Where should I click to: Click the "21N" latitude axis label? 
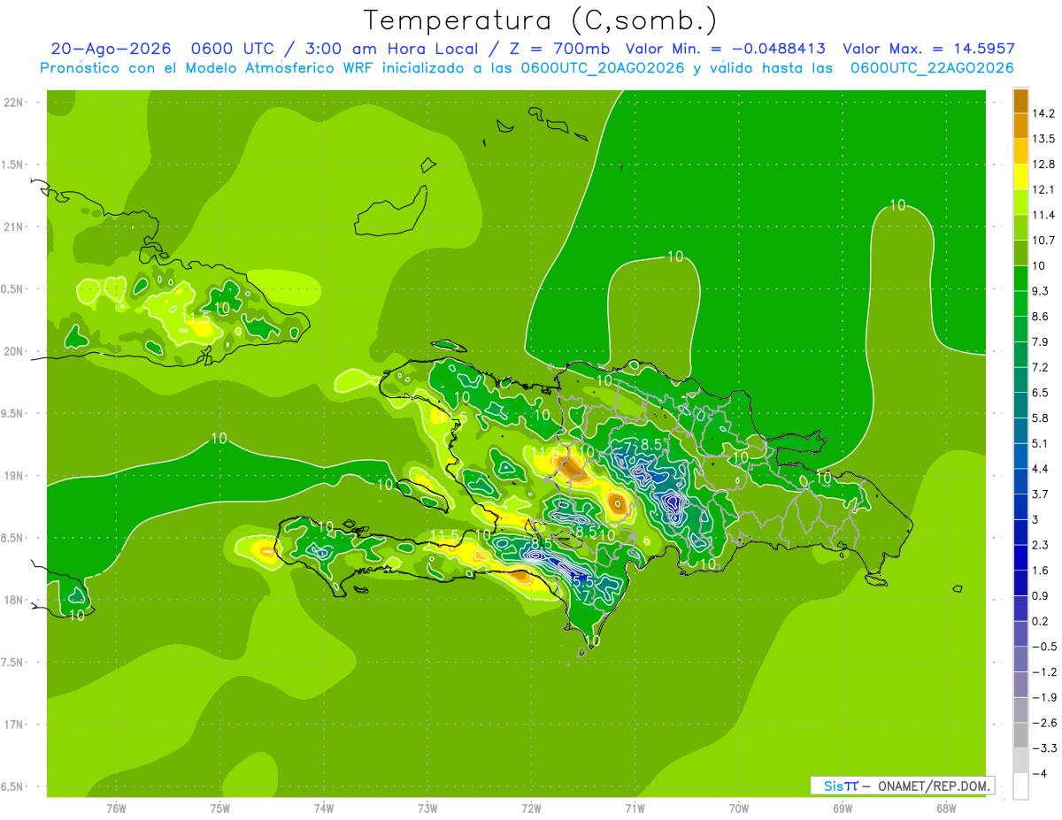12,226
